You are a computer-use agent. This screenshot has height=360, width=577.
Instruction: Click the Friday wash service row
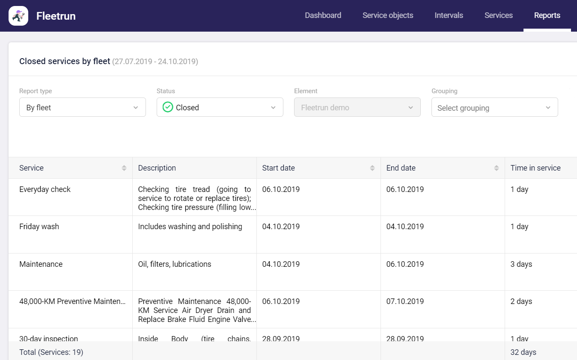pos(39,227)
